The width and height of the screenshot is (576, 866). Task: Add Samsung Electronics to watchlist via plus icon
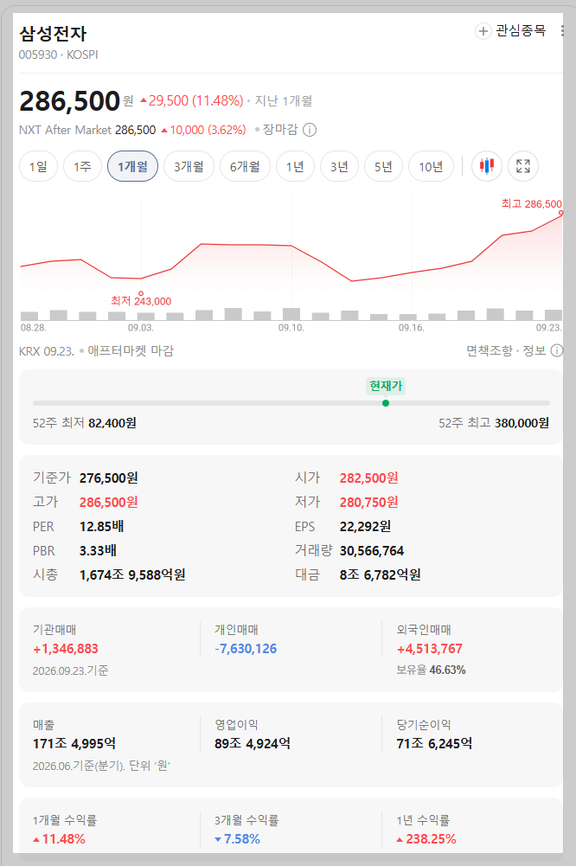(483, 31)
